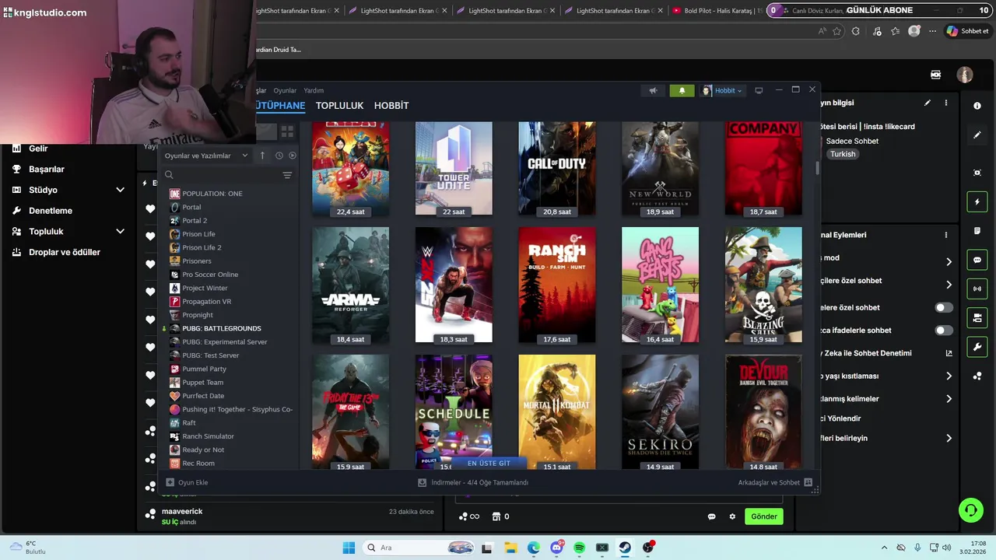Open the Oyunlar menu in Steam
996x560 pixels.
pos(285,90)
